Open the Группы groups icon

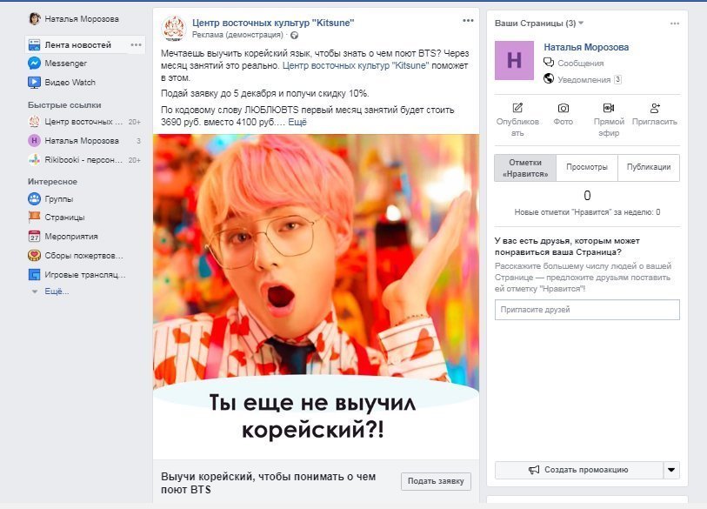click(x=34, y=198)
